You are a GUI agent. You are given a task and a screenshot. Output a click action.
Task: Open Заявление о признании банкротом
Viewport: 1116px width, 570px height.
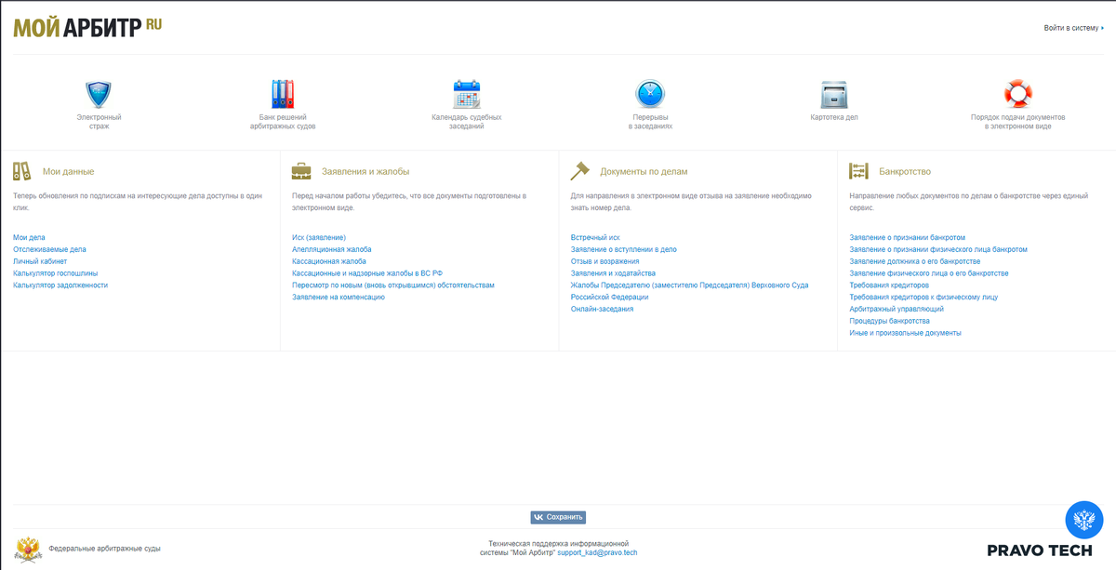pos(908,238)
